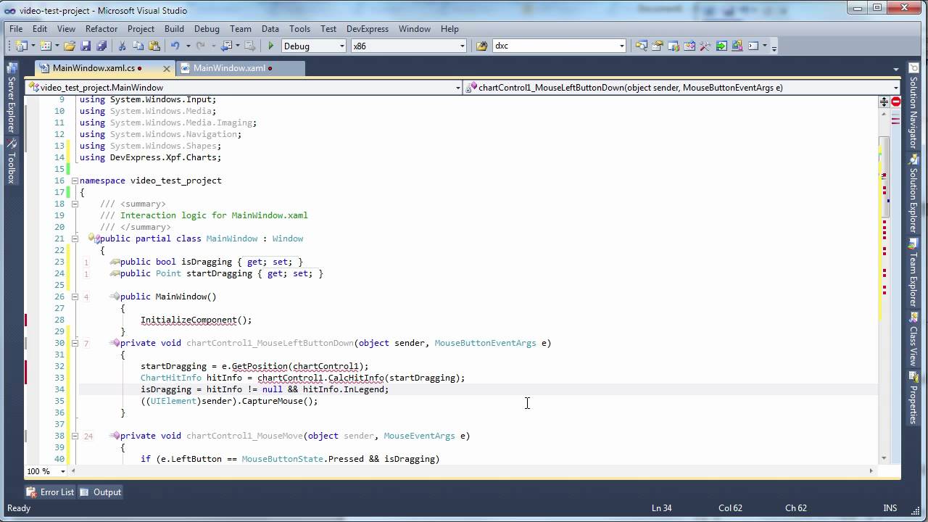Collapse the MainWindow class at line 21

point(74,239)
